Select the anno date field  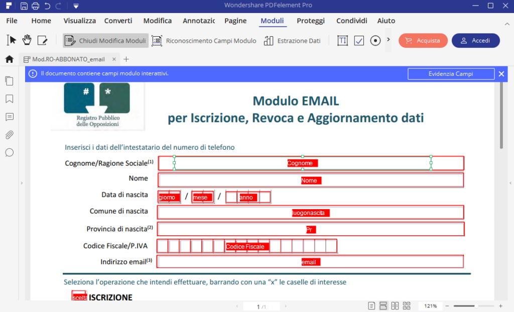248,197
